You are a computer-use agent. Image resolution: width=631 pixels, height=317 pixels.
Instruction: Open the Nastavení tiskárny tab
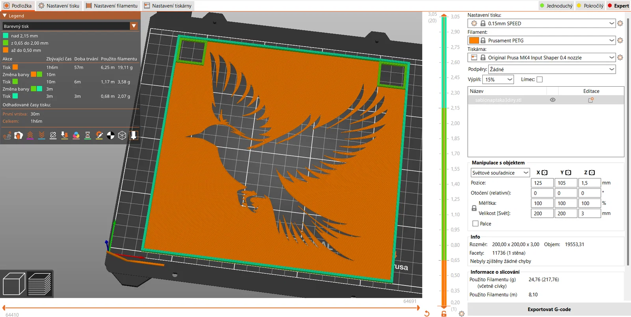(168, 6)
